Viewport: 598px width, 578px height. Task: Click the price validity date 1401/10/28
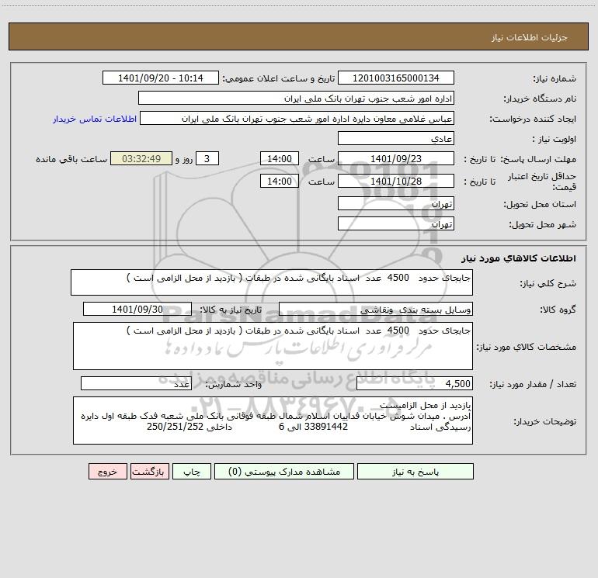(396, 181)
